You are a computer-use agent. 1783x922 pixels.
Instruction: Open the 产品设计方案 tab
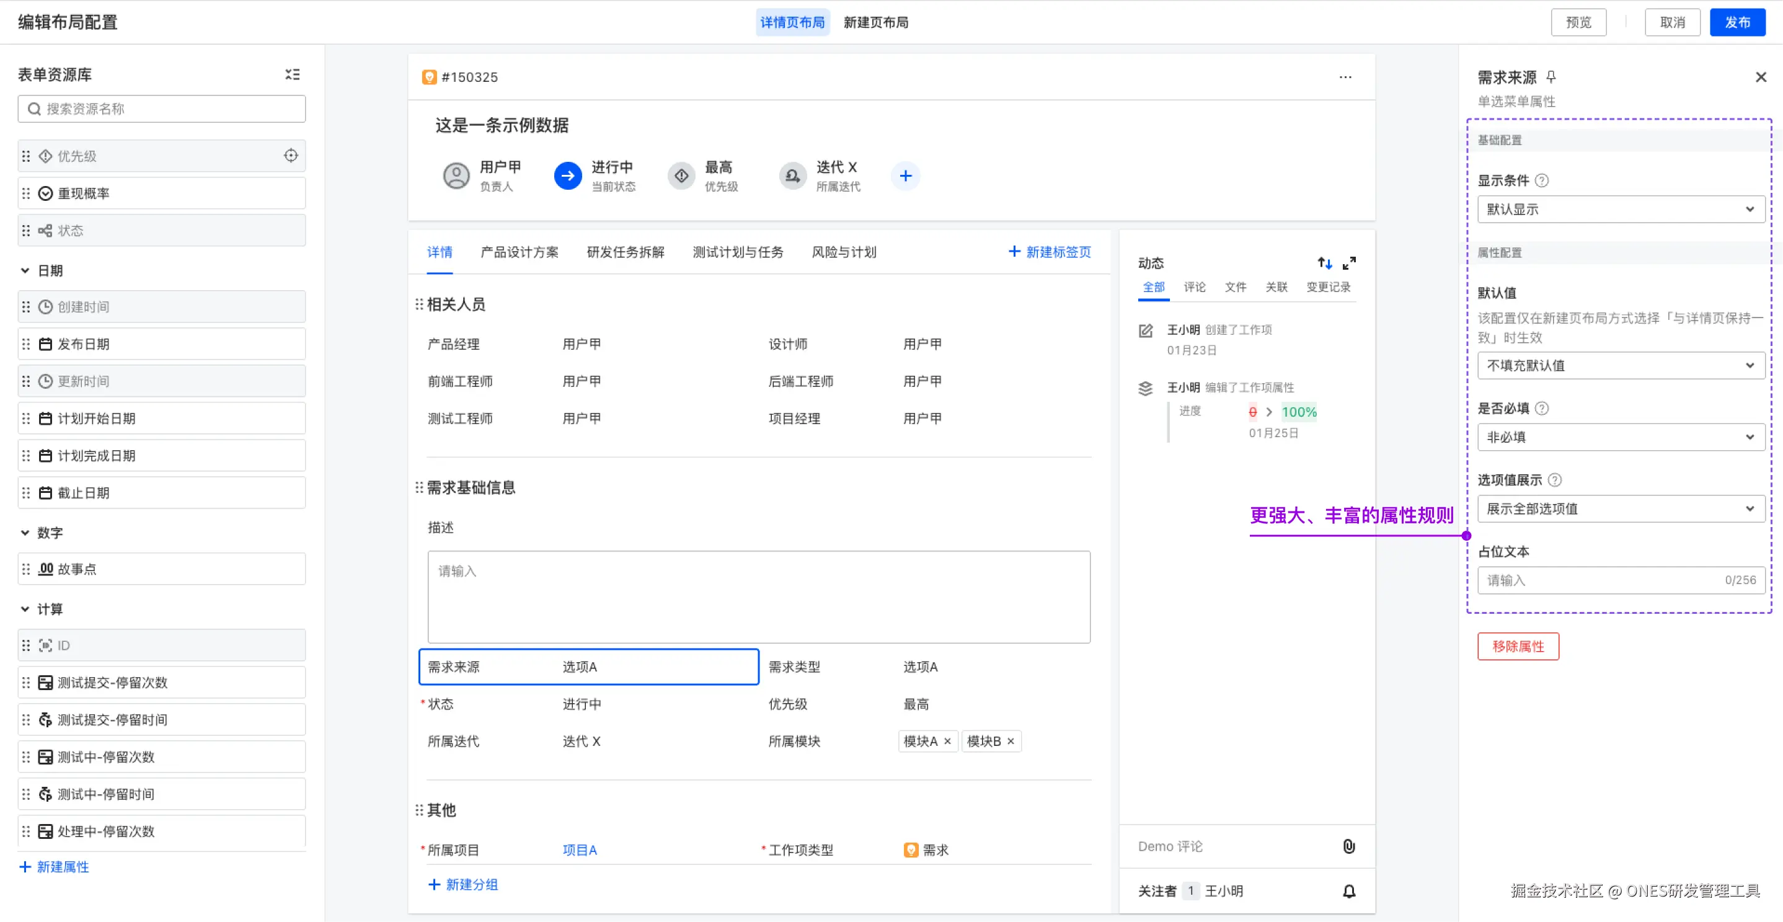point(519,252)
